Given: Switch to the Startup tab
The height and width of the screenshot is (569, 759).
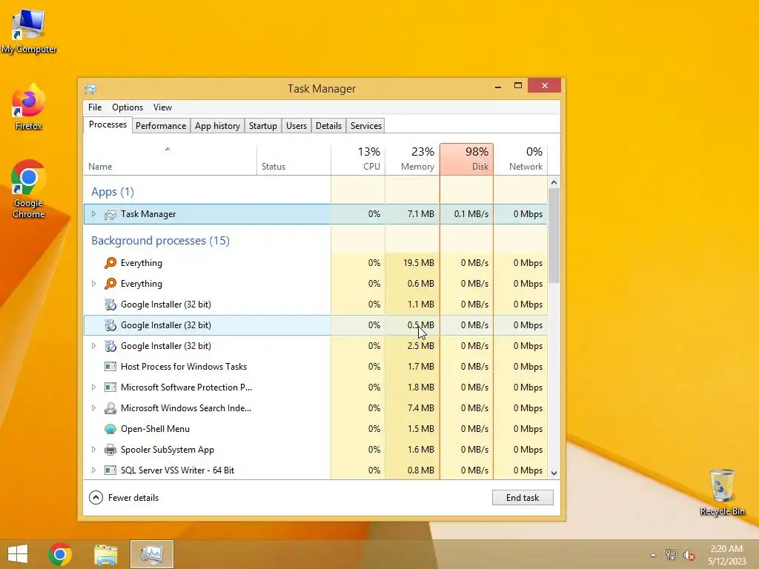Looking at the screenshot, I should [263, 126].
